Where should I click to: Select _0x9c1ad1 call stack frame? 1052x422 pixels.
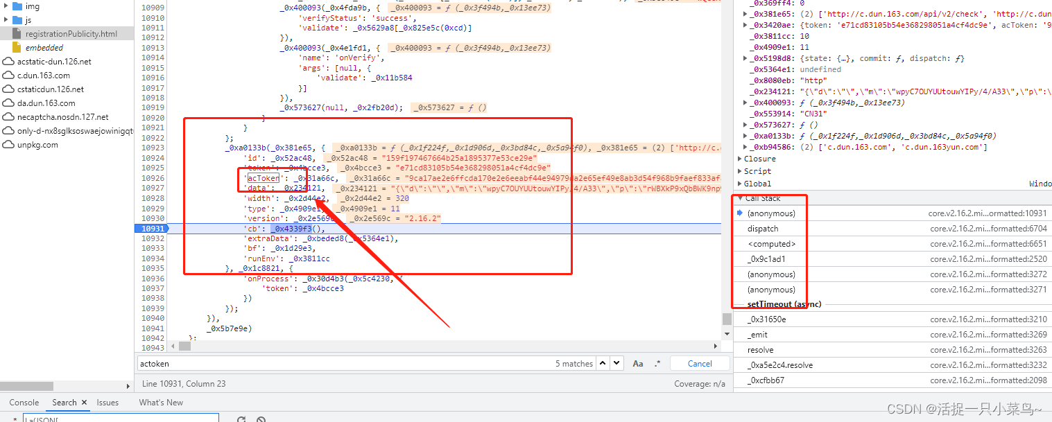tap(893, 259)
